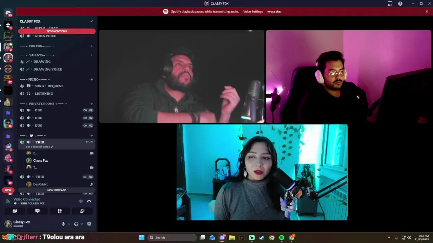Open Discord direct messages home
The width and height of the screenshot is (433, 243).
point(8,13)
